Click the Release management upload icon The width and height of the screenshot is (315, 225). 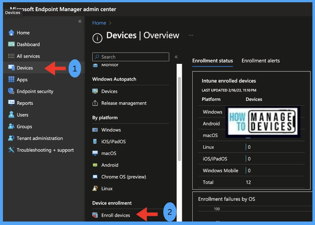95,103
